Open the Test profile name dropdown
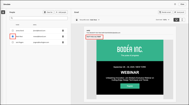This screenshot has height=105, width=189. 95,20
